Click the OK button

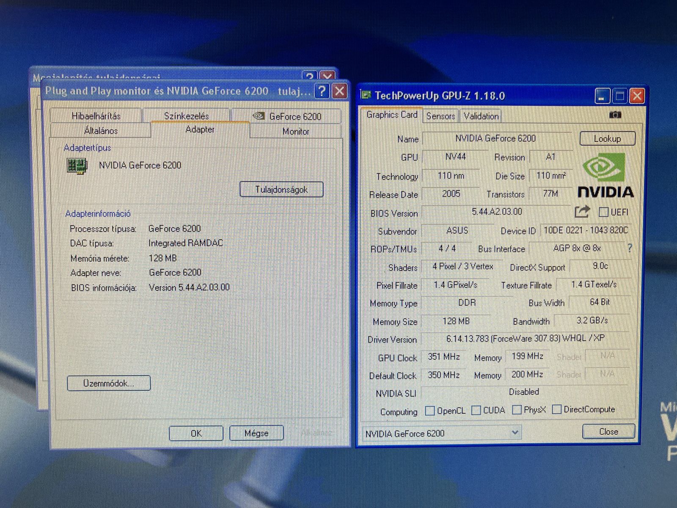click(x=196, y=433)
